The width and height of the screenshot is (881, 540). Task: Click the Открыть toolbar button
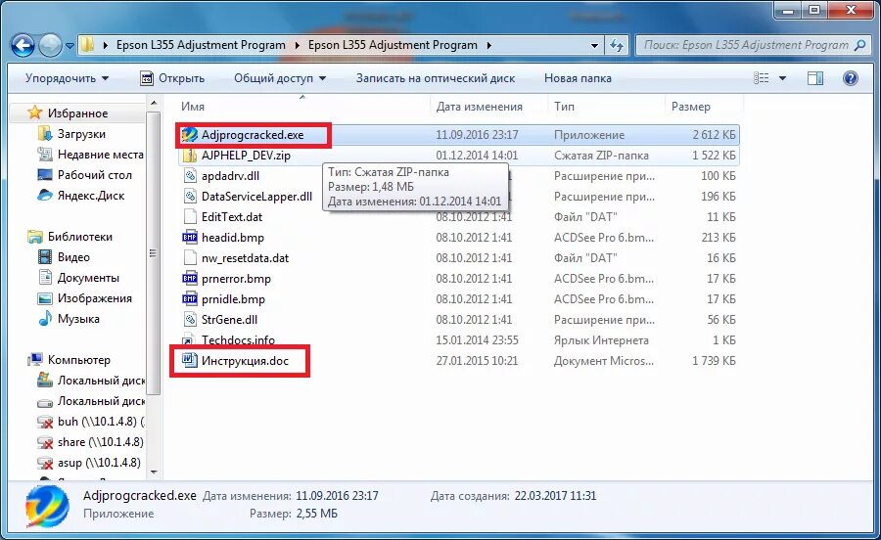pyautogui.click(x=172, y=78)
